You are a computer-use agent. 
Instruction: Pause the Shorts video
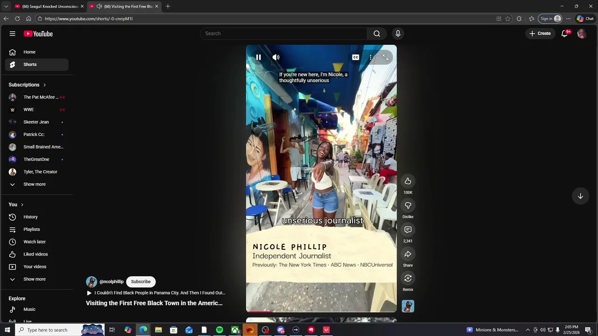click(x=258, y=57)
